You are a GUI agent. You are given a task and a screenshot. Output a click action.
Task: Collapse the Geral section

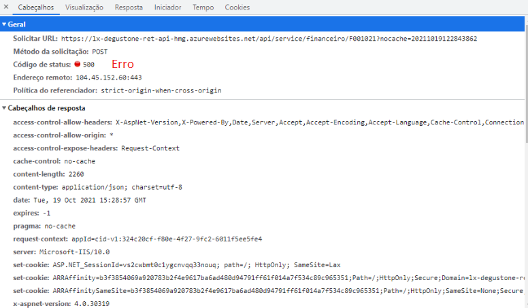[x=4, y=24]
